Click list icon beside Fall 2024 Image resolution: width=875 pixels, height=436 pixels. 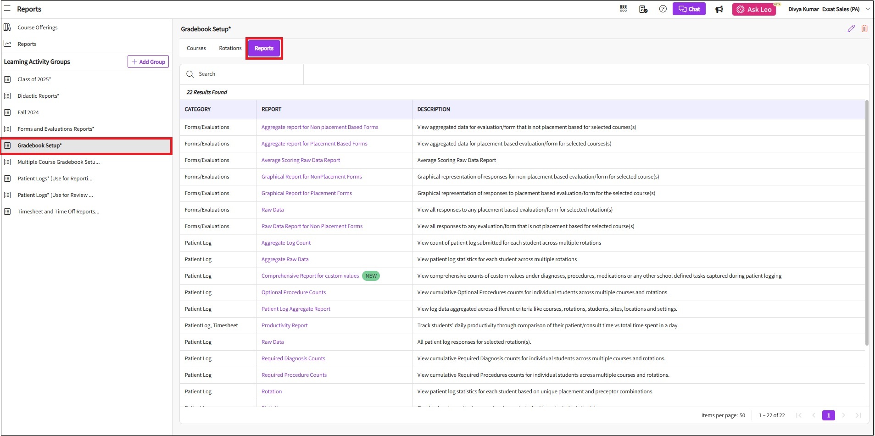(7, 112)
